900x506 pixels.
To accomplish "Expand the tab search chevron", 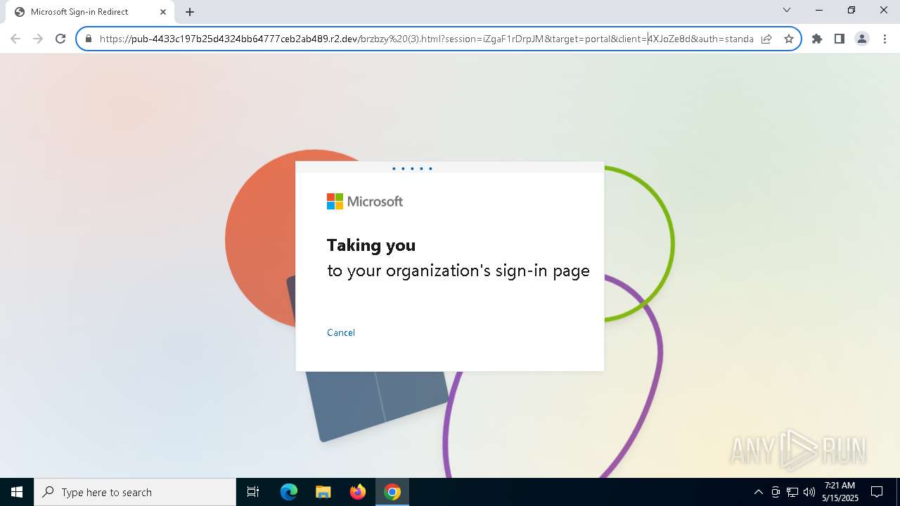I will (x=787, y=11).
